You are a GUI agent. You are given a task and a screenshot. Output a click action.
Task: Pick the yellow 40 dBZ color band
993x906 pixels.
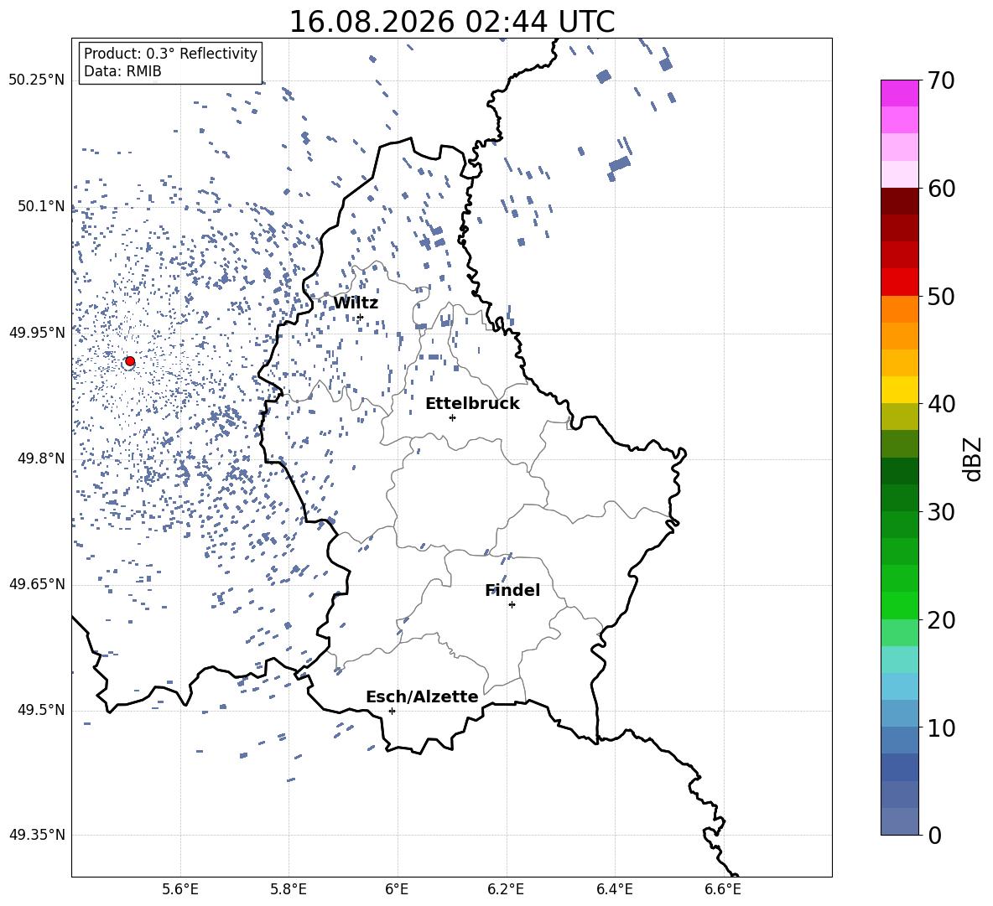[899, 390]
